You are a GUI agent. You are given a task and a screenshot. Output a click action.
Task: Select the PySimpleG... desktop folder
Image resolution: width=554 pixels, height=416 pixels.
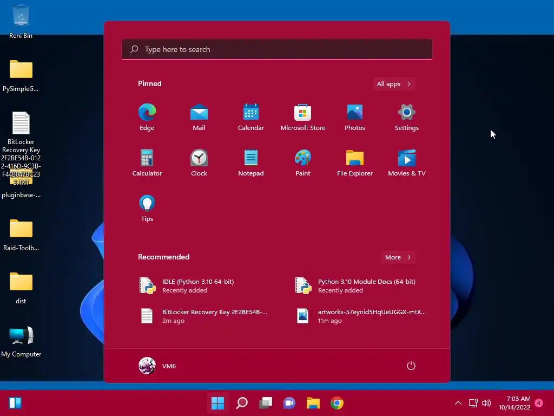click(21, 76)
